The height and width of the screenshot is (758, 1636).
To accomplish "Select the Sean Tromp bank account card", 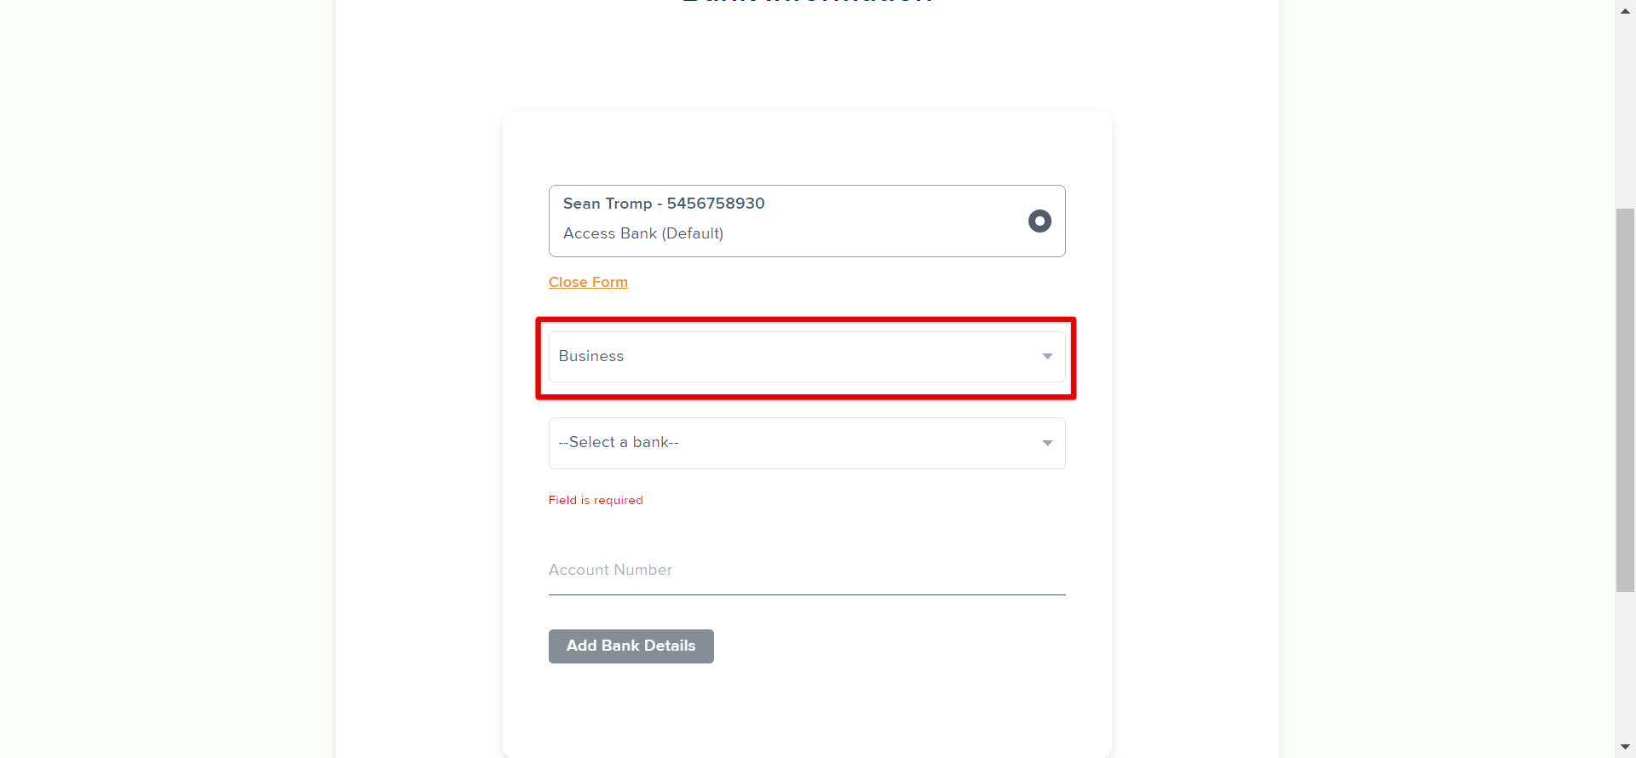I will coord(807,221).
